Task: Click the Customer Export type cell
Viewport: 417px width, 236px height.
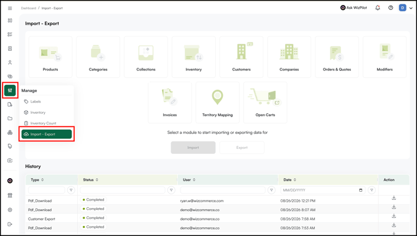Action: tap(42, 219)
